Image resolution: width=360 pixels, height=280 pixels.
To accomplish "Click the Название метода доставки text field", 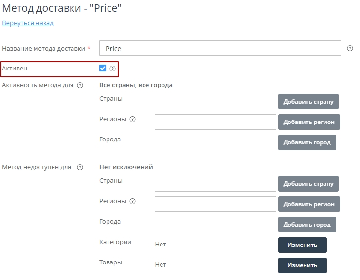I will click(x=220, y=48).
